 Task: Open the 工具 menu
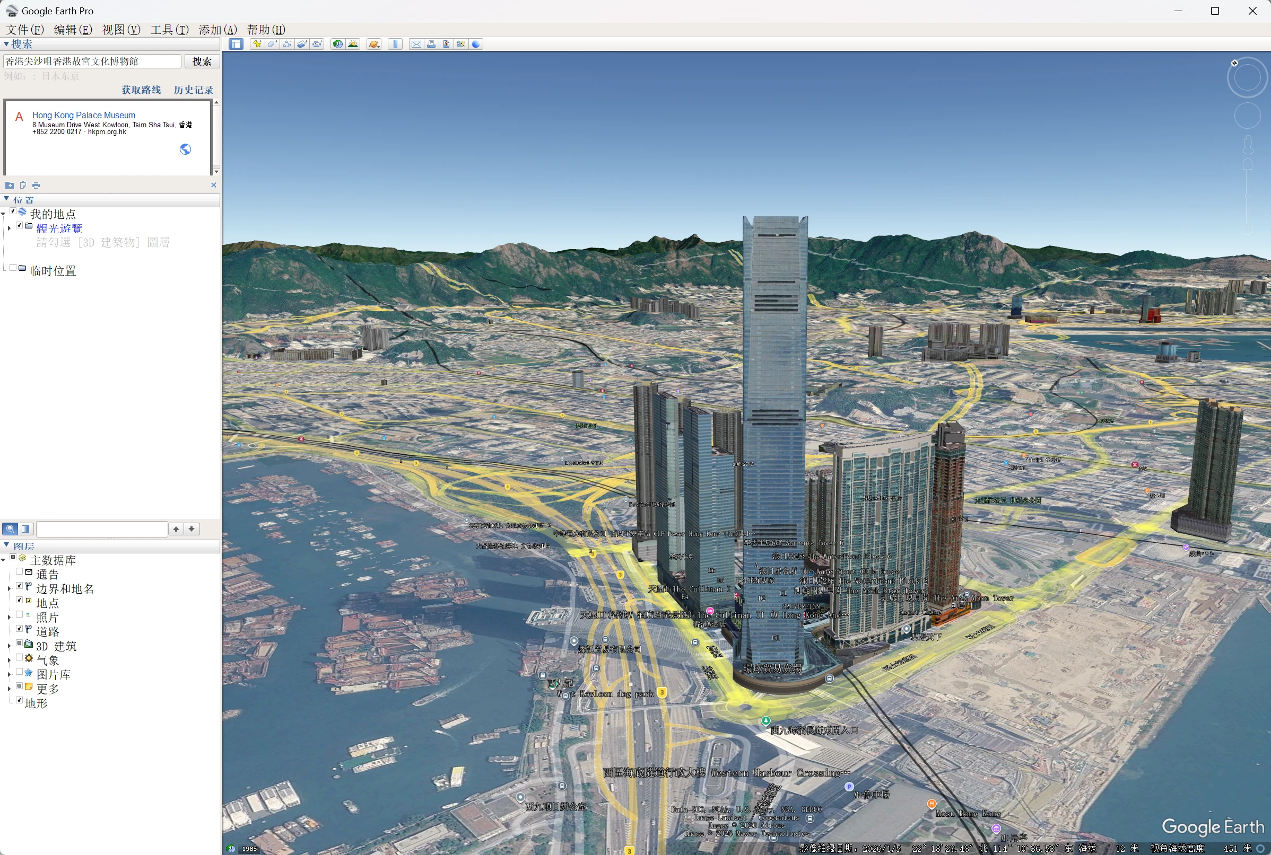point(168,30)
